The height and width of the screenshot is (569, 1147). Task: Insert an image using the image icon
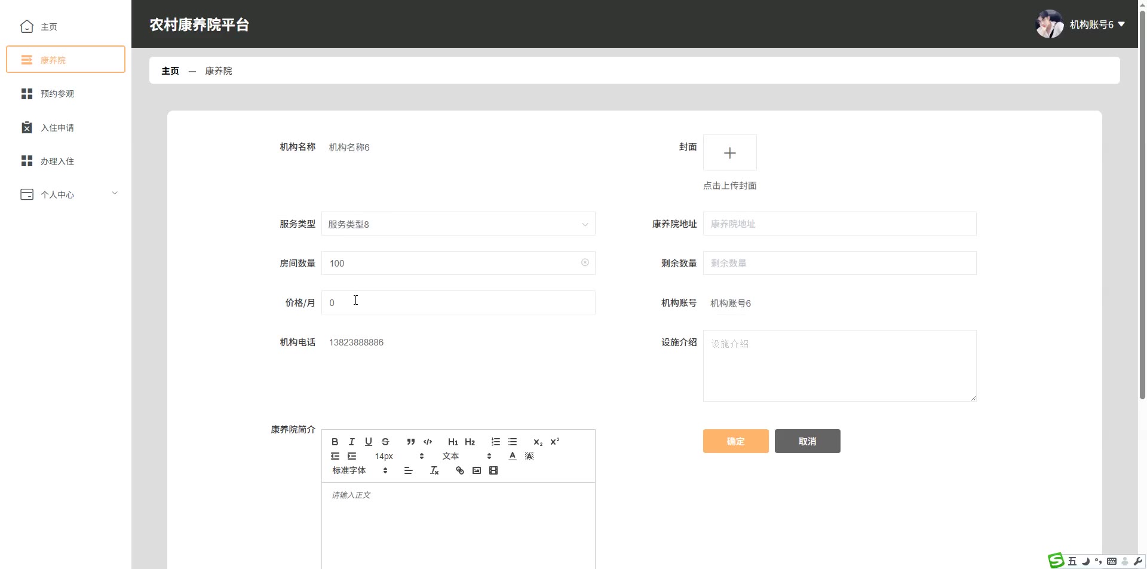477,470
